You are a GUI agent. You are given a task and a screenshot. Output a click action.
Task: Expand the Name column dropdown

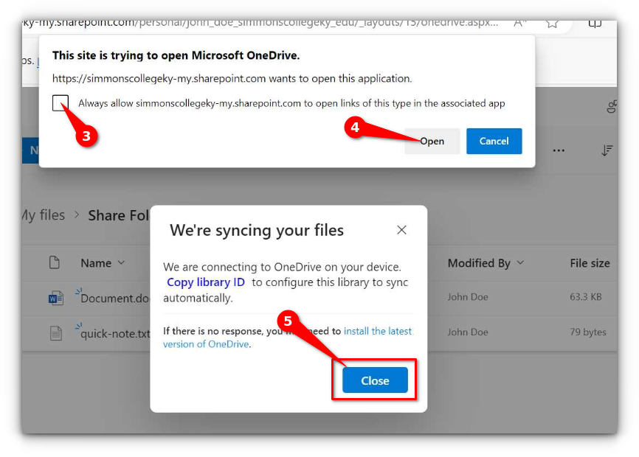(122, 263)
